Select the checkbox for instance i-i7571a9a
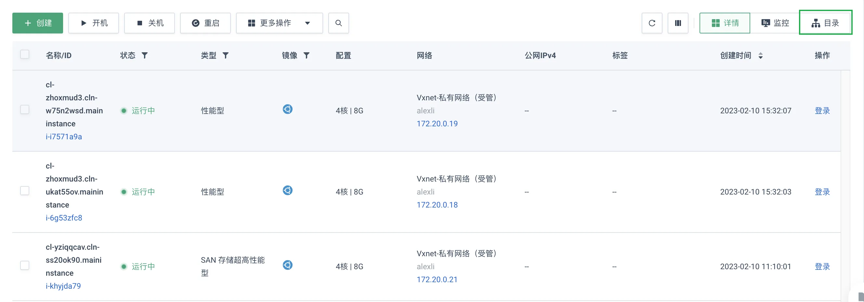The width and height of the screenshot is (864, 302). coord(25,110)
